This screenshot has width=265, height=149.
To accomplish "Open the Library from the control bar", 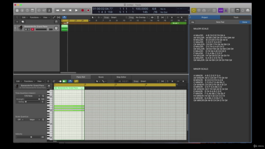I will (17, 10).
